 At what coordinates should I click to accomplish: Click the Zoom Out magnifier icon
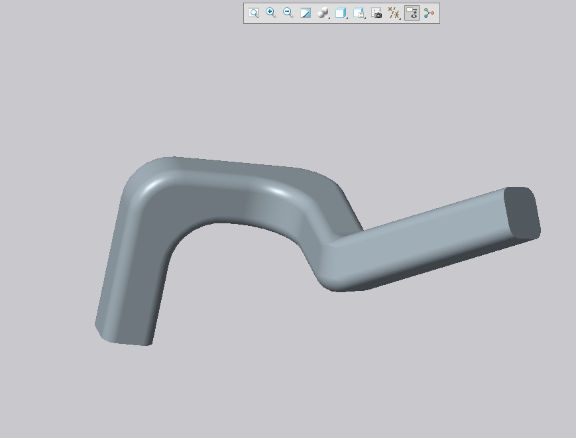pos(288,13)
